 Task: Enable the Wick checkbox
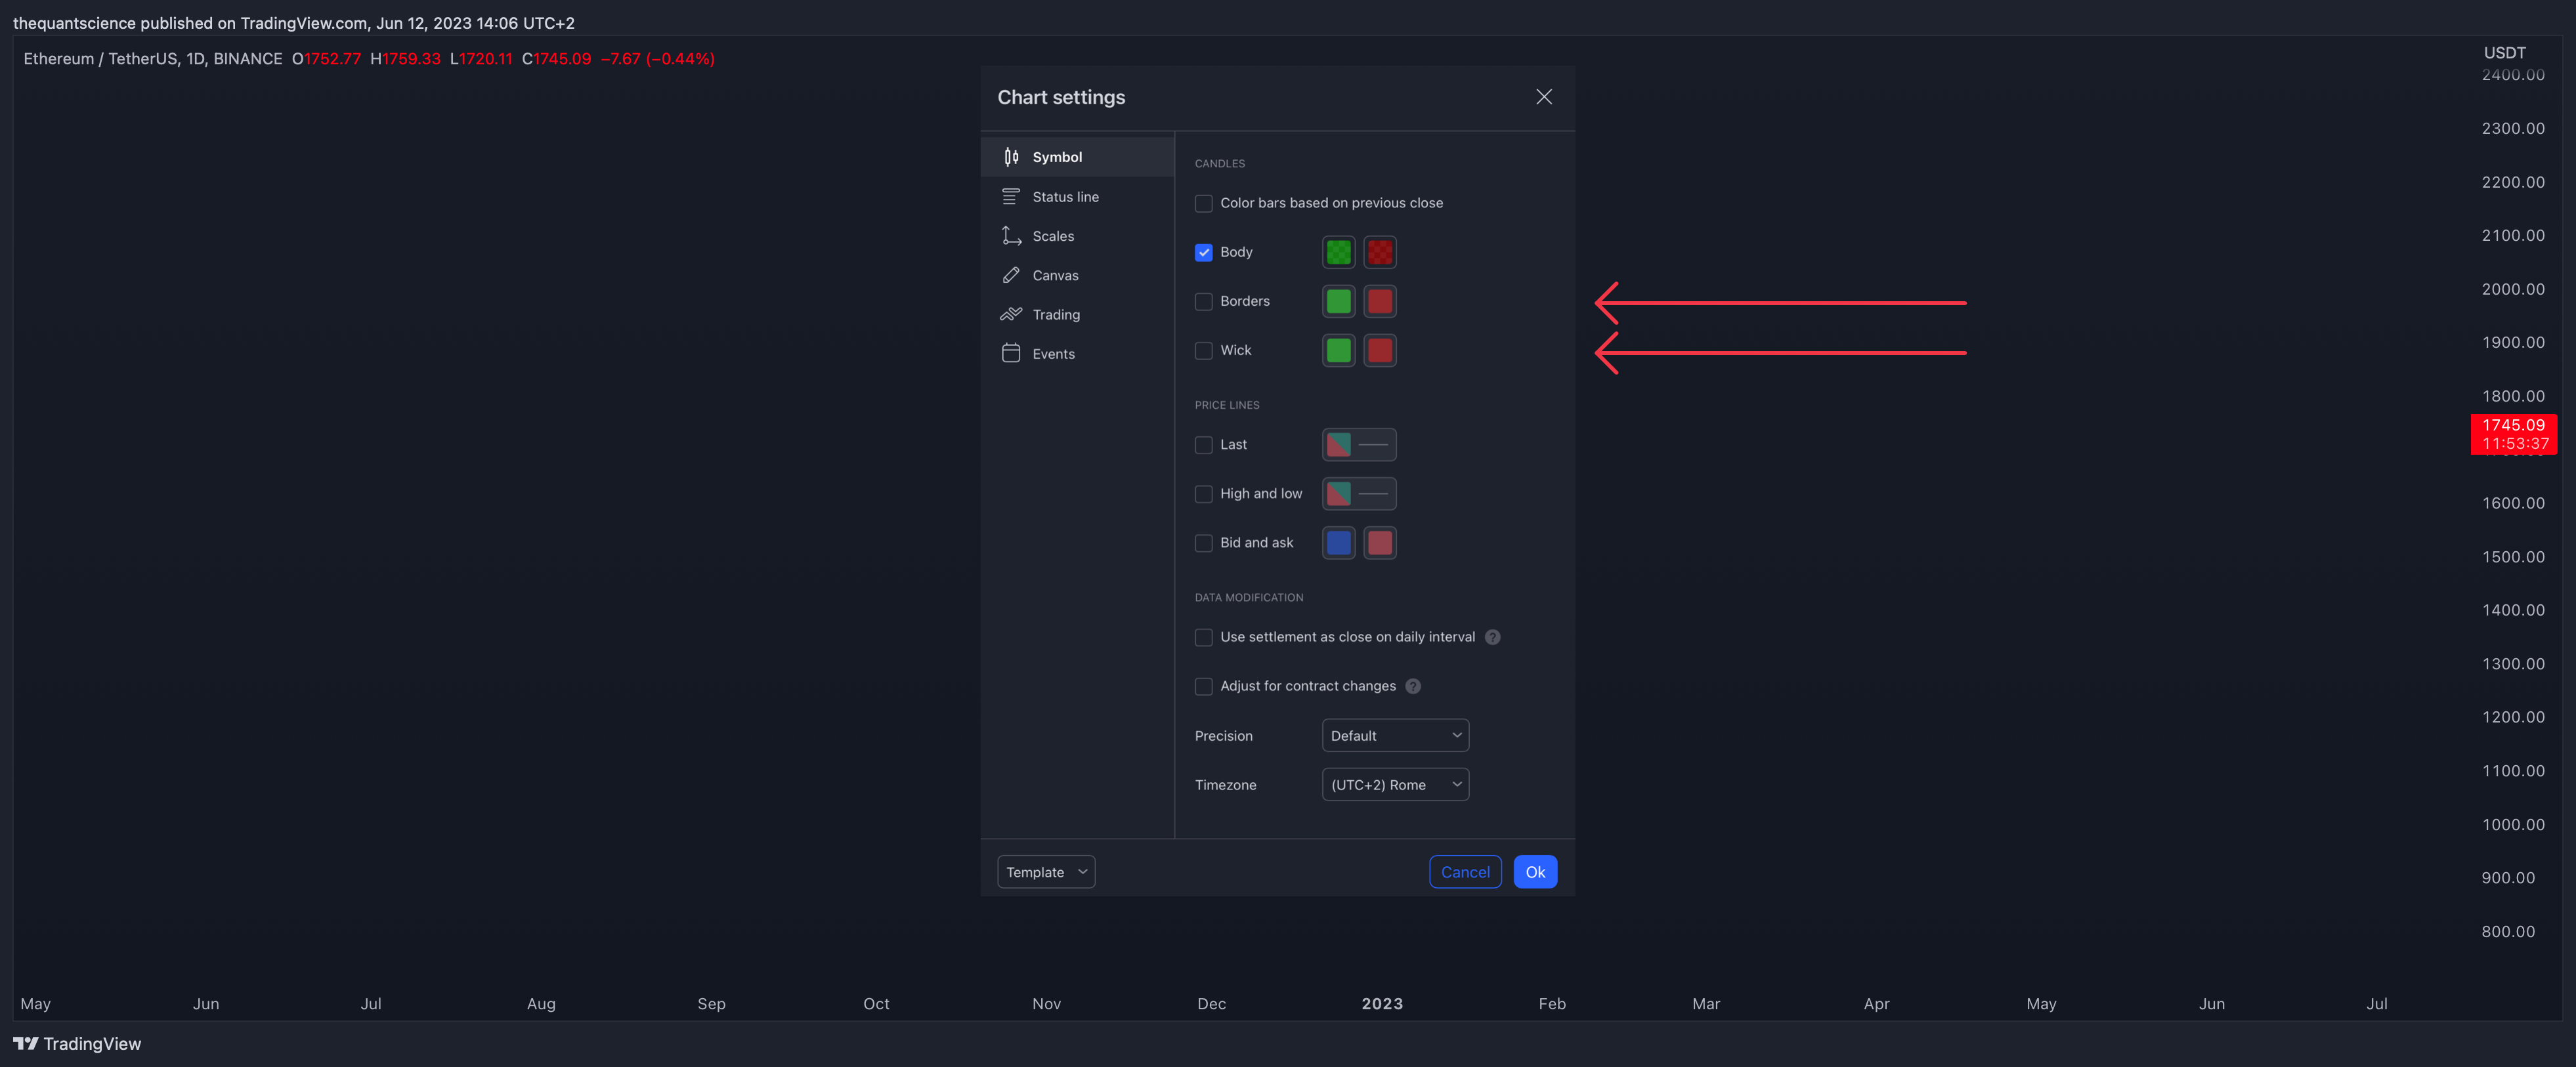[x=1204, y=350]
